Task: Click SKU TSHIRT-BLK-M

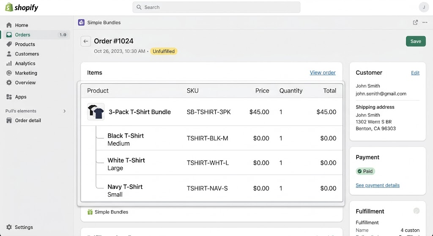Action: (207, 138)
